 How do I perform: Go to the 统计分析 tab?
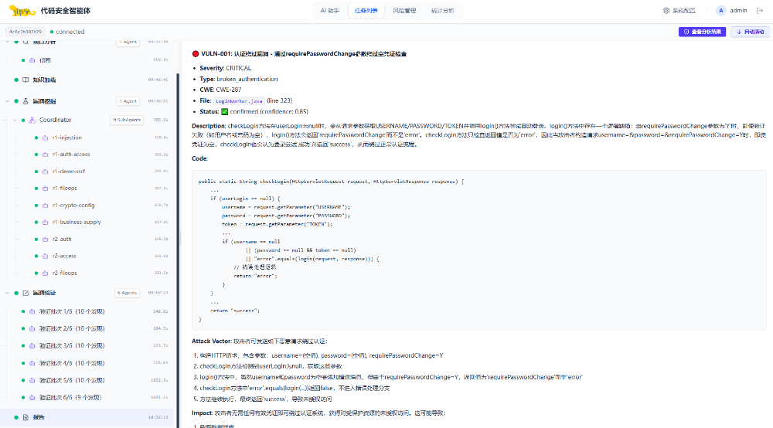click(x=443, y=11)
